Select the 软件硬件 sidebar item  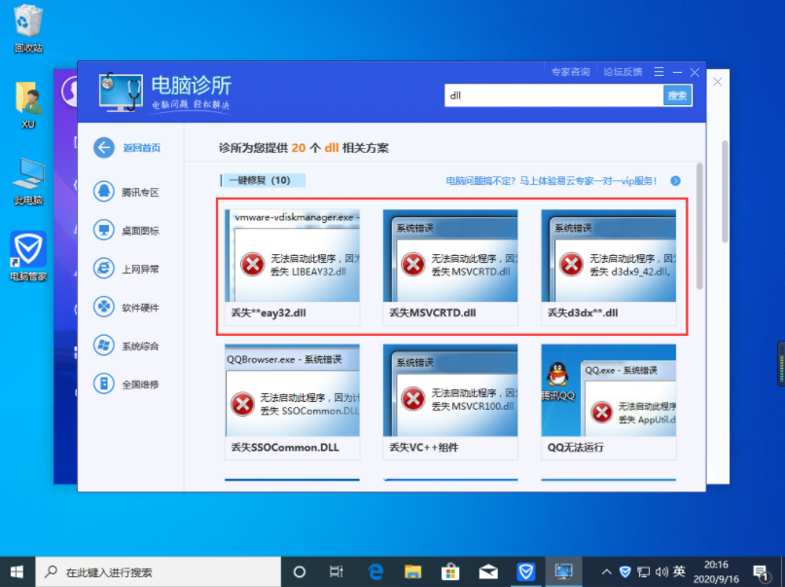127,307
